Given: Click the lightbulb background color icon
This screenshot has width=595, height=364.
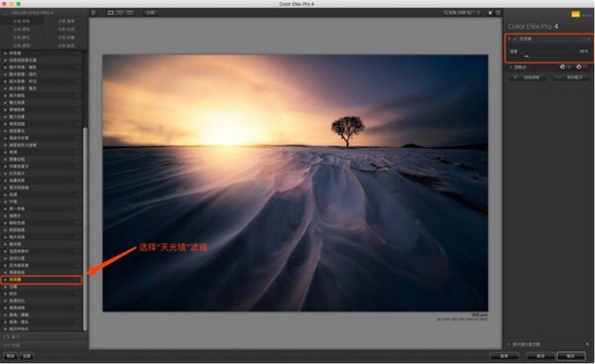Looking at the screenshot, I should [490, 13].
